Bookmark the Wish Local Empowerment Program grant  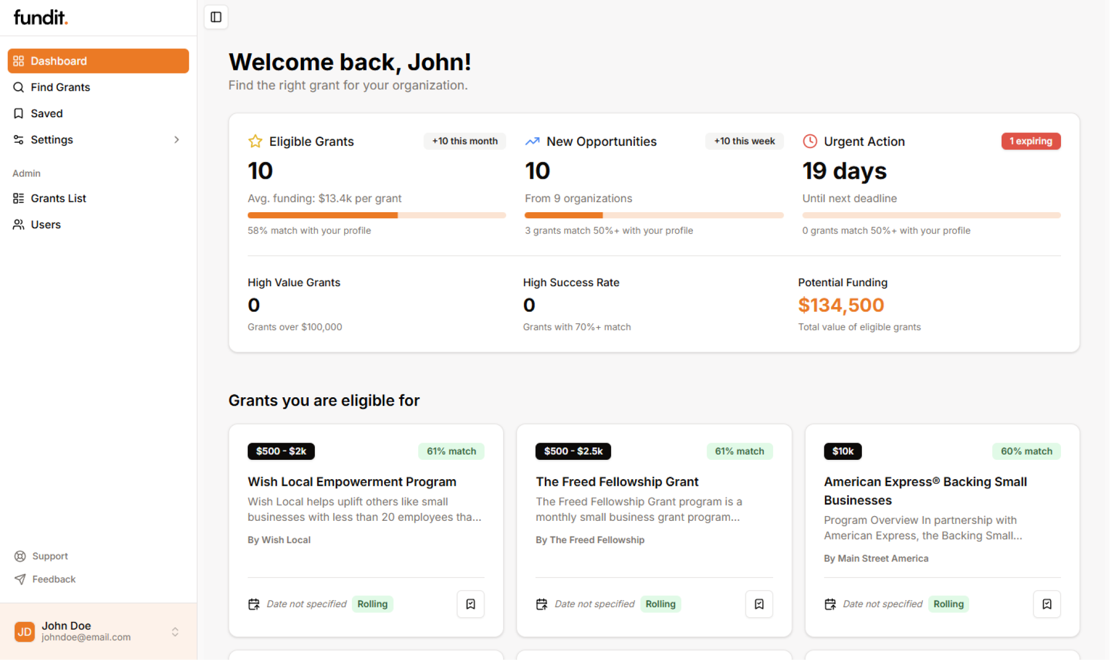pos(470,604)
